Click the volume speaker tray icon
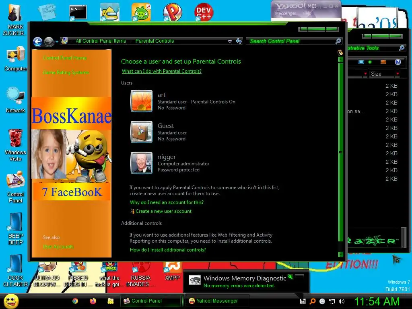412x309 pixels. [342, 301]
